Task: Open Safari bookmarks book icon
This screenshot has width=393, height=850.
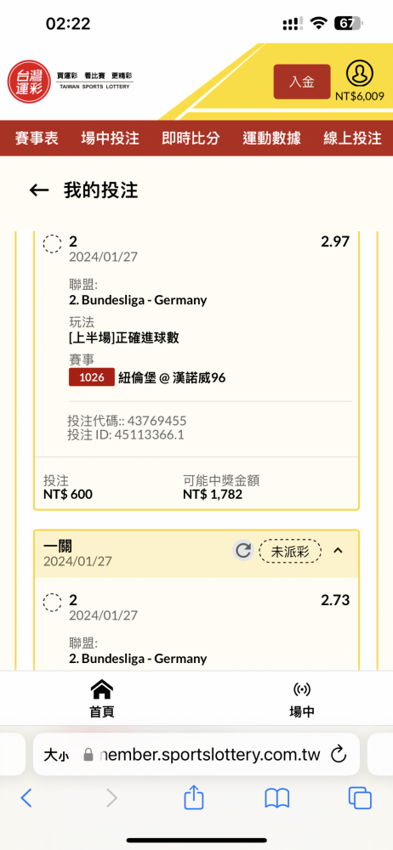Action: coord(276,798)
